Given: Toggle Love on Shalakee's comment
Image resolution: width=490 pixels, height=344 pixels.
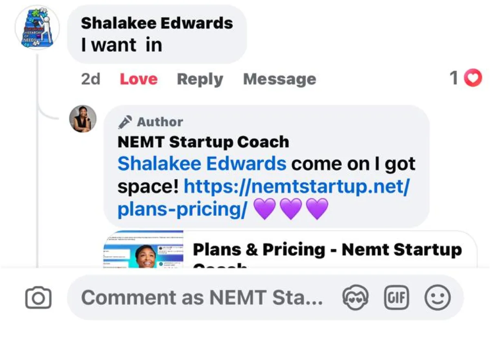Looking at the screenshot, I should click(138, 79).
